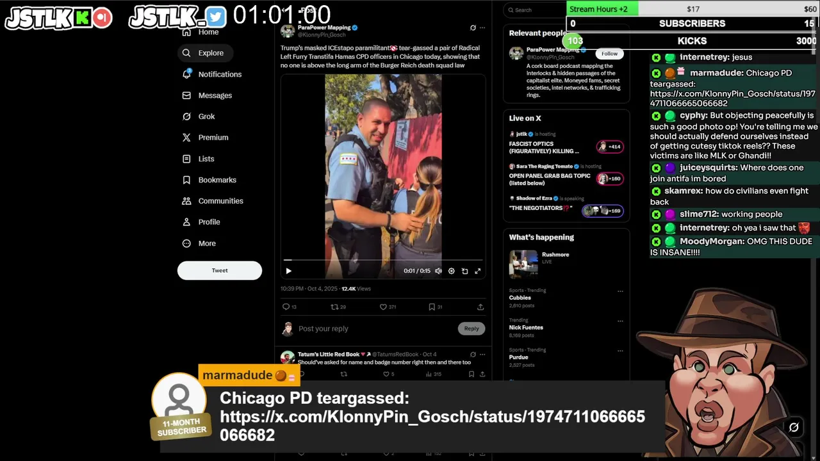This screenshot has height=461, width=820.
Task: Follow ParaPower Mapping in Relevant people
Action: (609, 54)
